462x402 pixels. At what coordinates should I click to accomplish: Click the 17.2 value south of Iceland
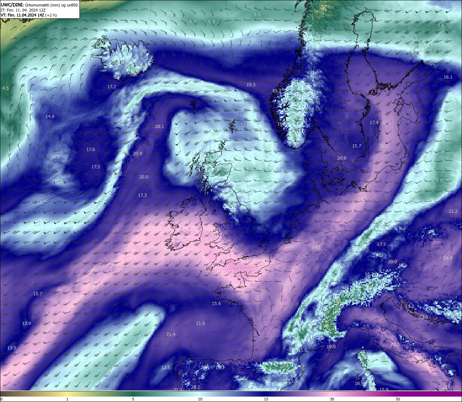(112, 87)
